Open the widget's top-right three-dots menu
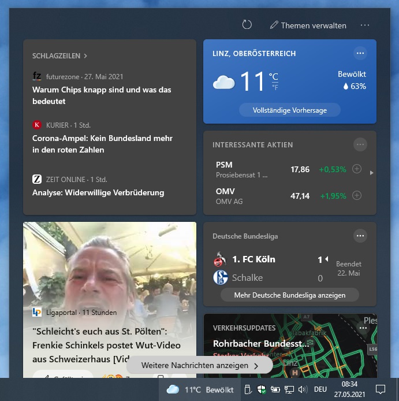 (x=365, y=25)
